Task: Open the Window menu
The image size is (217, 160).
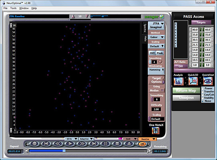Action: (x=24, y=8)
